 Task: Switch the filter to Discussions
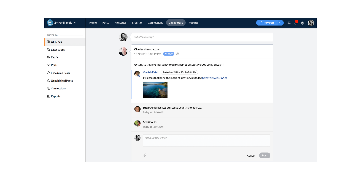click(57, 49)
